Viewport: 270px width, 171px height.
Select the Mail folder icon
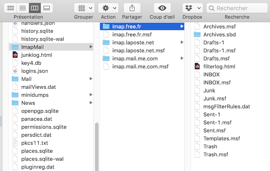point(15,79)
